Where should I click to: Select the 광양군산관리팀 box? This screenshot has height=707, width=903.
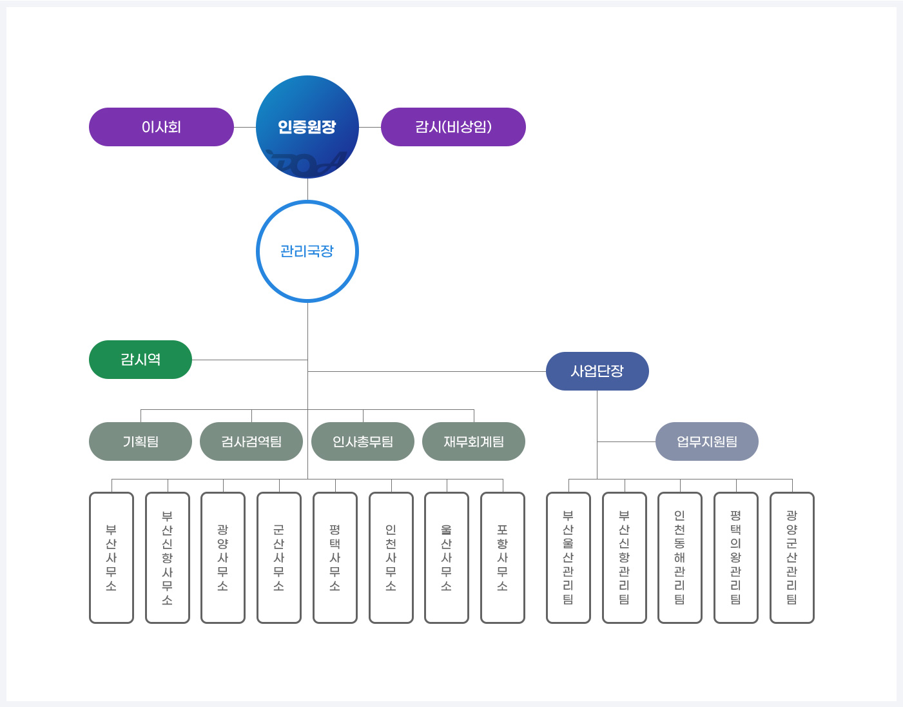pos(792,557)
